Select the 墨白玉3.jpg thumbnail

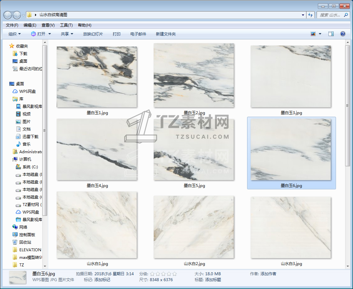(291, 76)
